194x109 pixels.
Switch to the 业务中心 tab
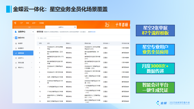pos(61,27)
